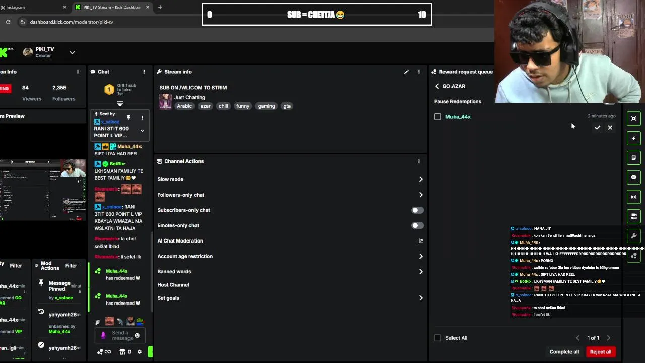
Task: Expand Banned words settings
Action: (421, 271)
